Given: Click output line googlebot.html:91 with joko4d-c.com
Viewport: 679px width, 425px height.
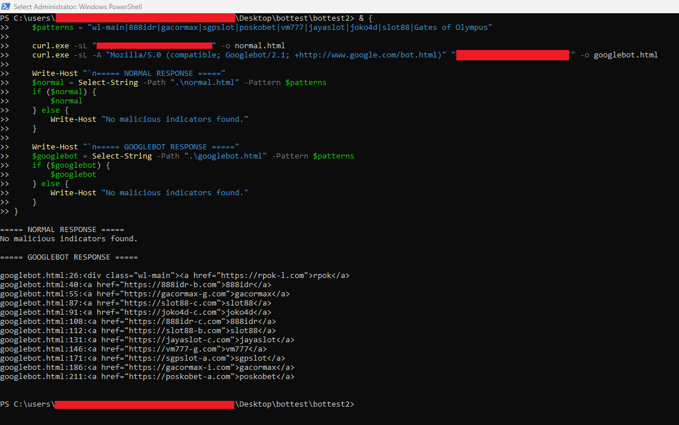Looking at the screenshot, I should pyautogui.click(x=136, y=312).
